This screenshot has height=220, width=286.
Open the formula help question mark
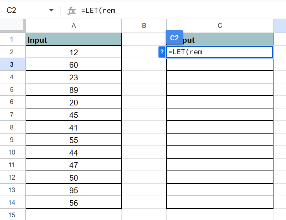(162, 52)
